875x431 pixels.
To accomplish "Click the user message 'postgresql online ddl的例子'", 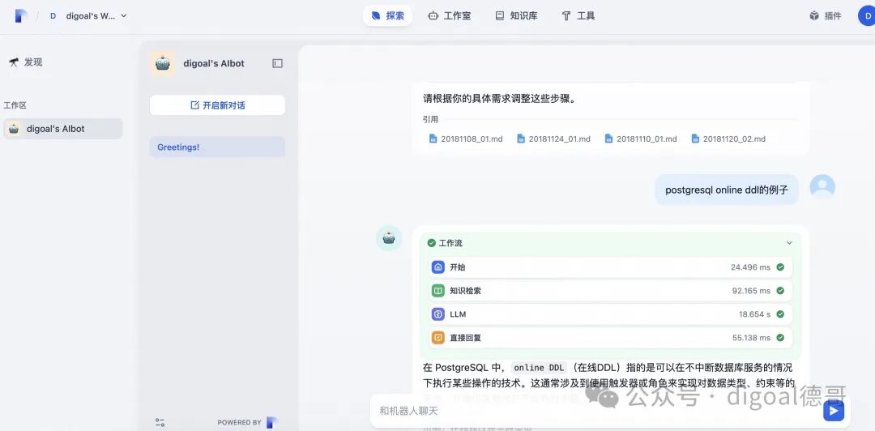I will tap(727, 190).
